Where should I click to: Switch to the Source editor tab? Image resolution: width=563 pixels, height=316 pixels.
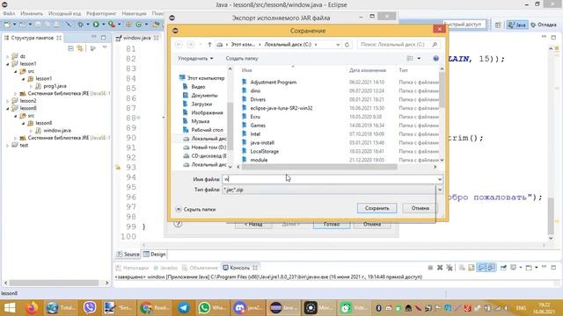128,255
